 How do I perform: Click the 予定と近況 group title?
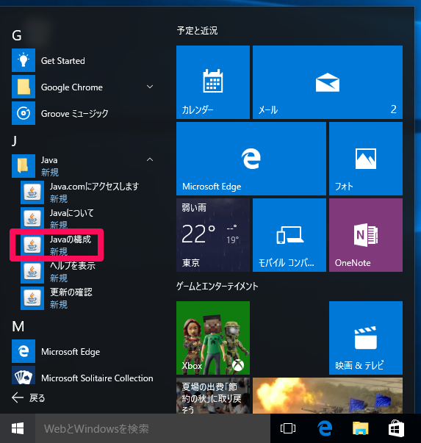[197, 30]
